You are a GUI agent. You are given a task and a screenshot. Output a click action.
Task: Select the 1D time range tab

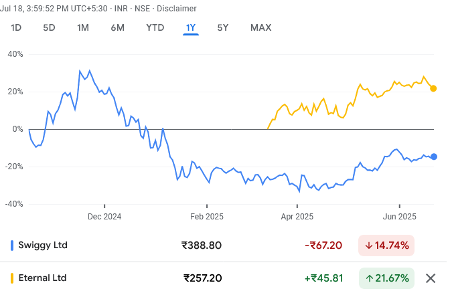tap(17, 27)
